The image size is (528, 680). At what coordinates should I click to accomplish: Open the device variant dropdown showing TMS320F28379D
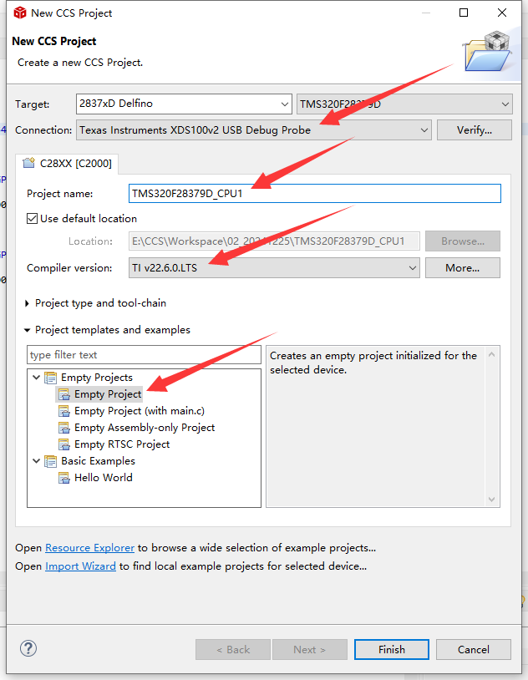click(404, 104)
